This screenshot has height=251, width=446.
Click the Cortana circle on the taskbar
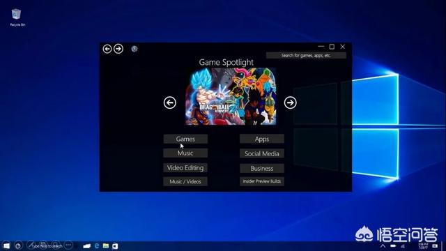point(18,245)
